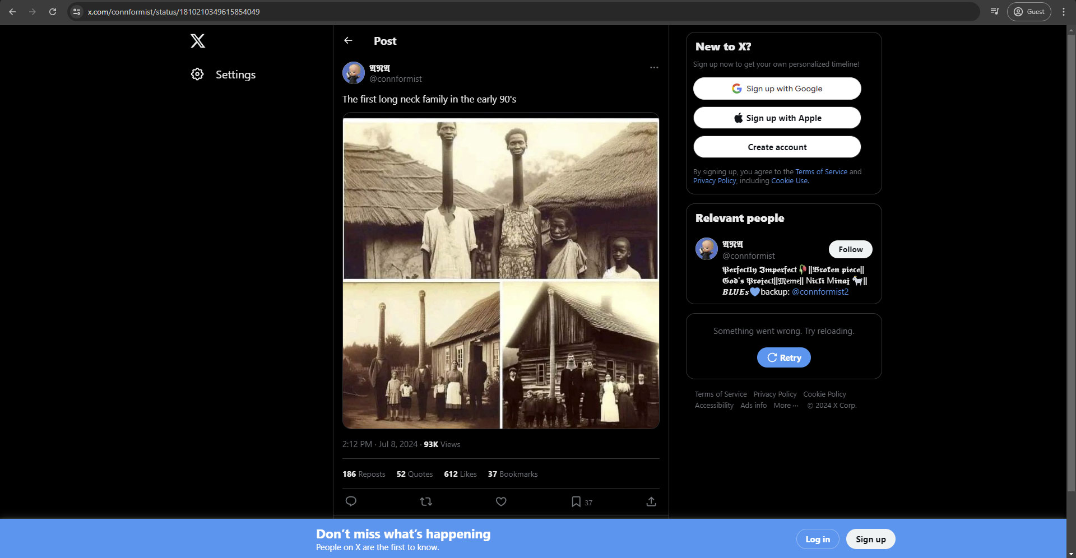Go back using the Post header arrow
1076x558 pixels.
(x=348, y=40)
